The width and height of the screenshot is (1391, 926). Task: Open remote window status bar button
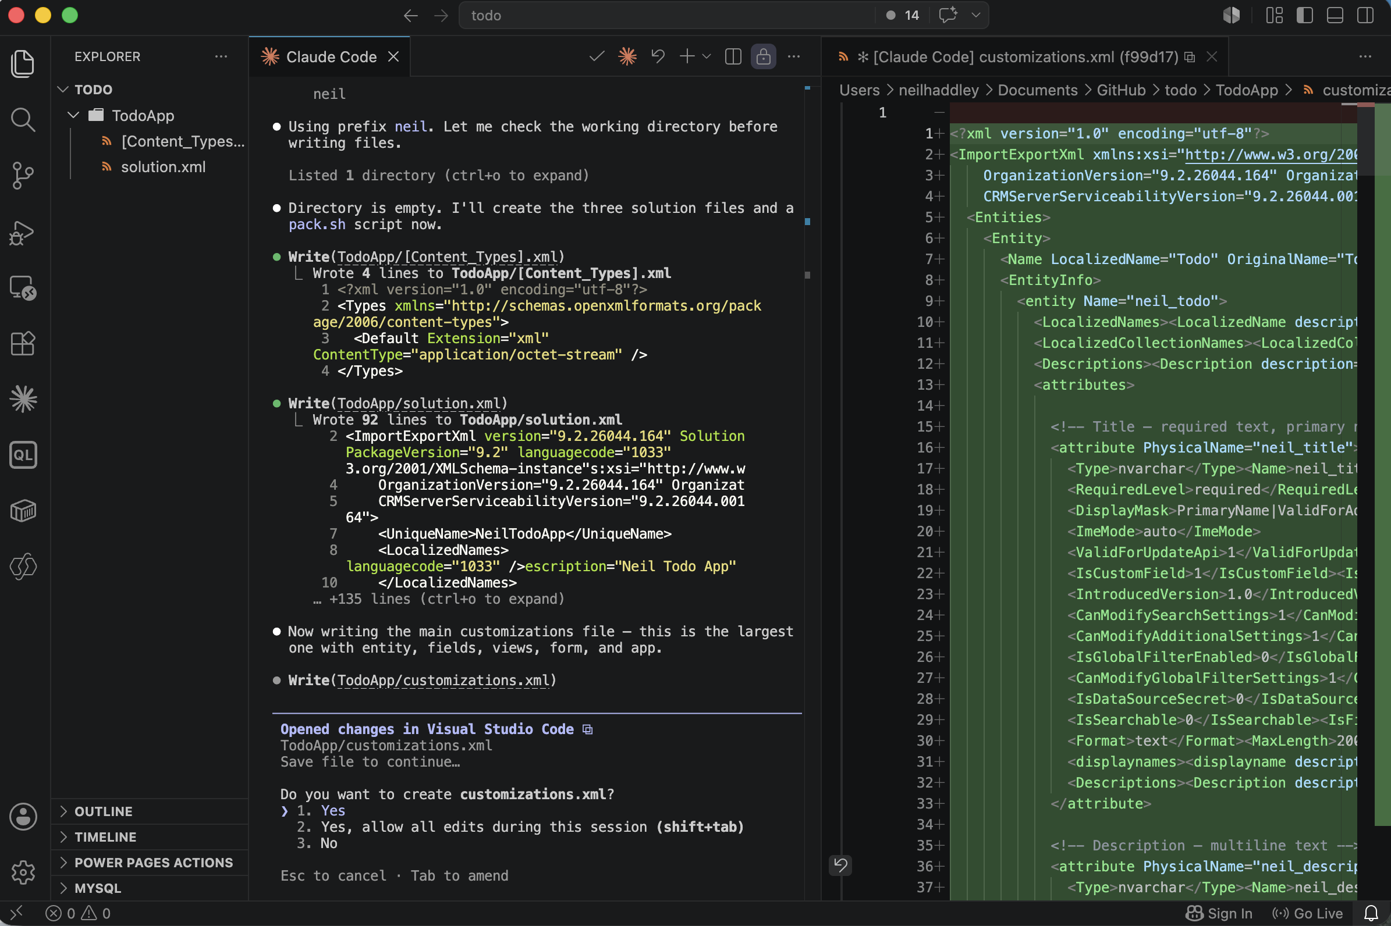coord(16,913)
